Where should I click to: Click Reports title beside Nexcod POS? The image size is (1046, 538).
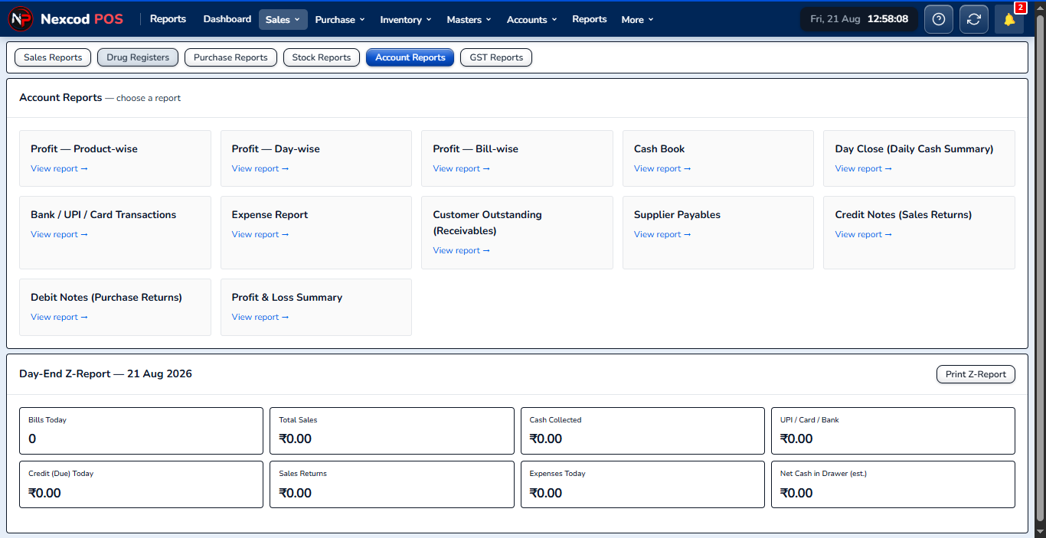coord(168,19)
